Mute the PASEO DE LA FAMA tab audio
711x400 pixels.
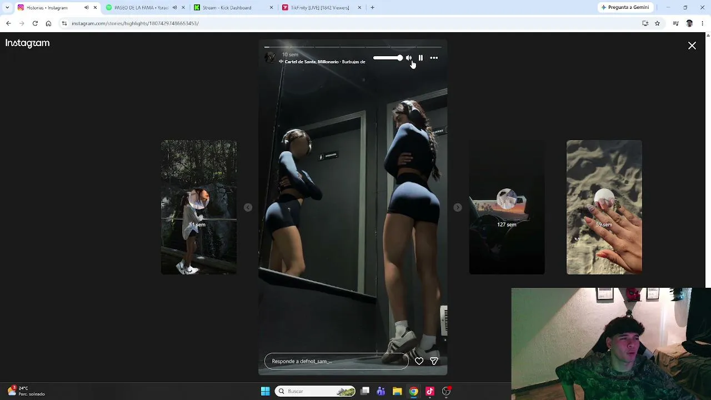point(174,8)
